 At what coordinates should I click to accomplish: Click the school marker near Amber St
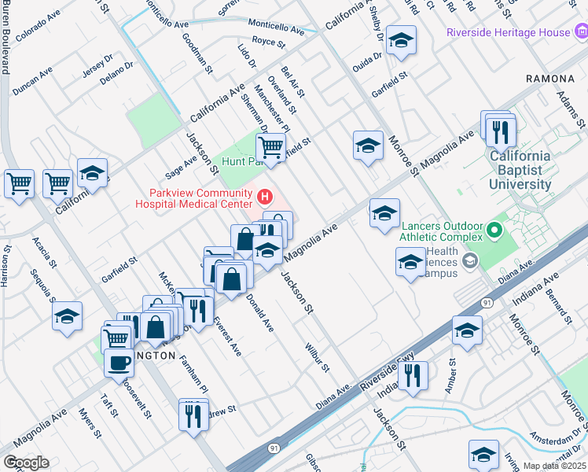click(467, 331)
